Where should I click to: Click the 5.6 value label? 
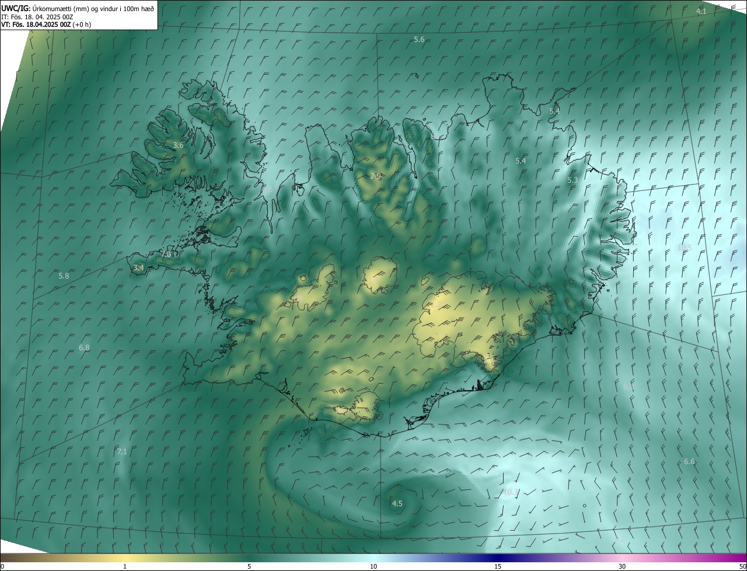point(419,39)
